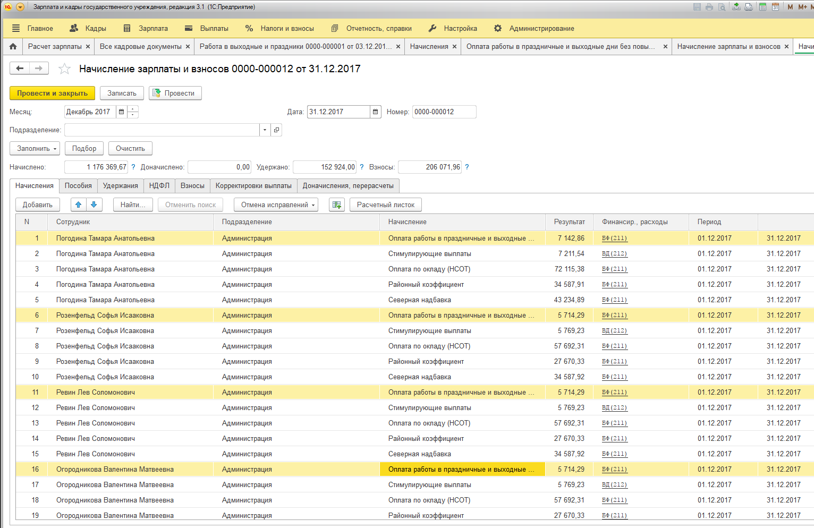814x528 pixels.
Task: Click the Результат column header
Action: click(x=569, y=222)
